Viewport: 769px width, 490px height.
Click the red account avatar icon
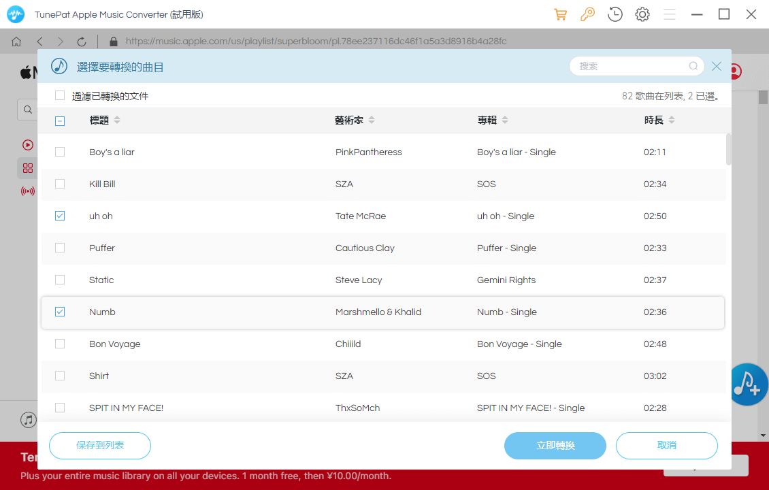coord(735,71)
